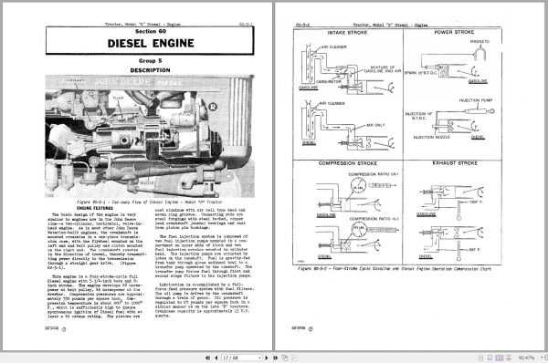Viewport: 548px width, 363px height.
Task: Go to first page of document
Action: click(207, 358)
